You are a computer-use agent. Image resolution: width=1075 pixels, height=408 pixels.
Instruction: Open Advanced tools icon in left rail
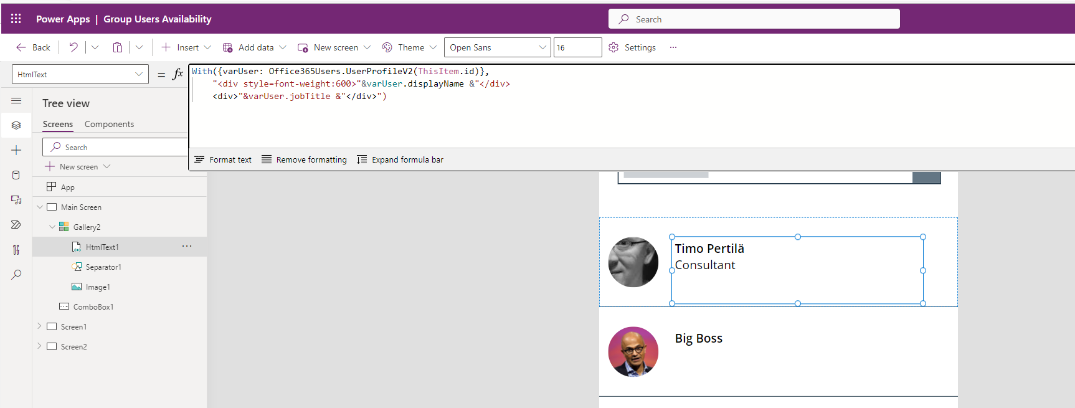tap(16, 250)
